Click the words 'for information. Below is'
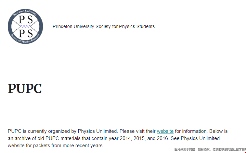Screen dimensions: 246x153 point(201,131)
